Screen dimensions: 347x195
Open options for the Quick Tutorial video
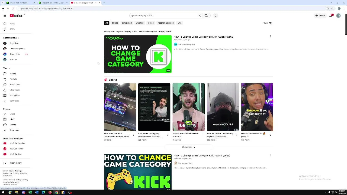(x=271, y=36)
